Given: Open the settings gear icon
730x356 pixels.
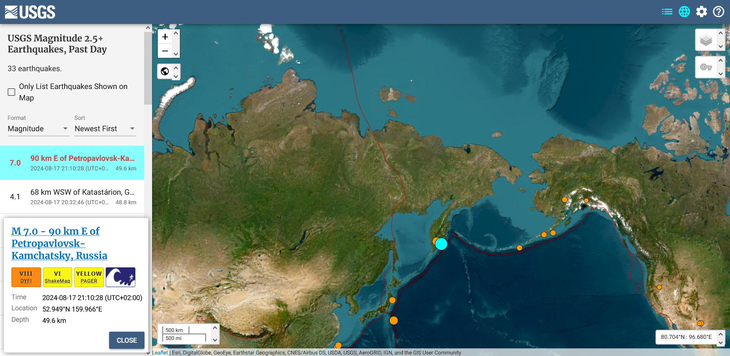Looking at the screenshot, I should (x=701, y=11).
